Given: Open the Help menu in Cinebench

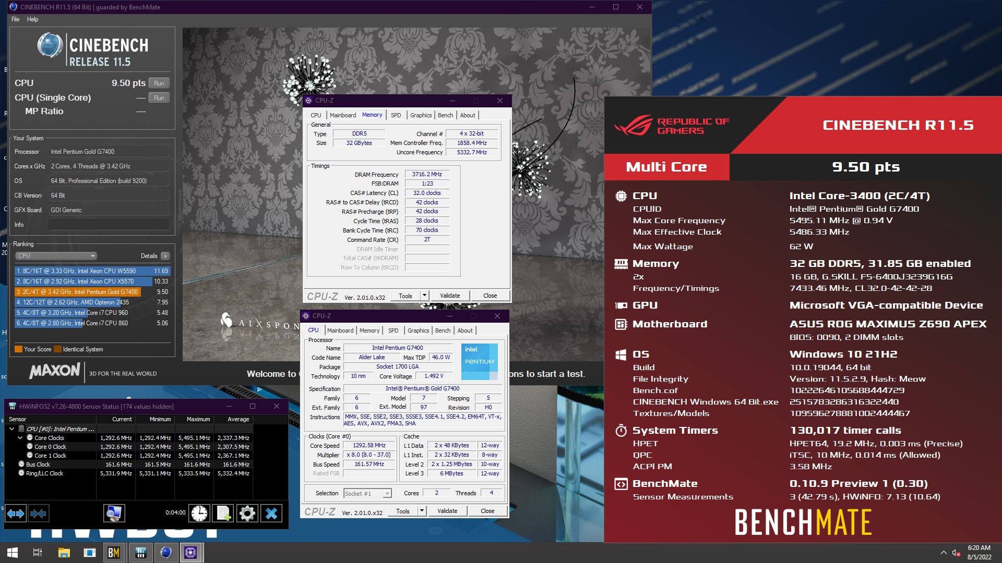Looking at the screenshot, I should (x=32, y=19).
